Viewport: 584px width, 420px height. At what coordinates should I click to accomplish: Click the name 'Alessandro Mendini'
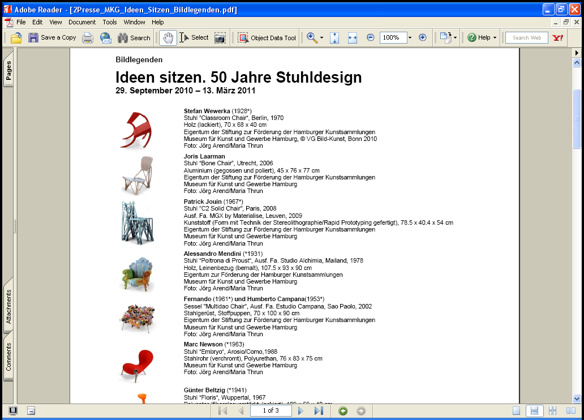(x=212, y=254)
